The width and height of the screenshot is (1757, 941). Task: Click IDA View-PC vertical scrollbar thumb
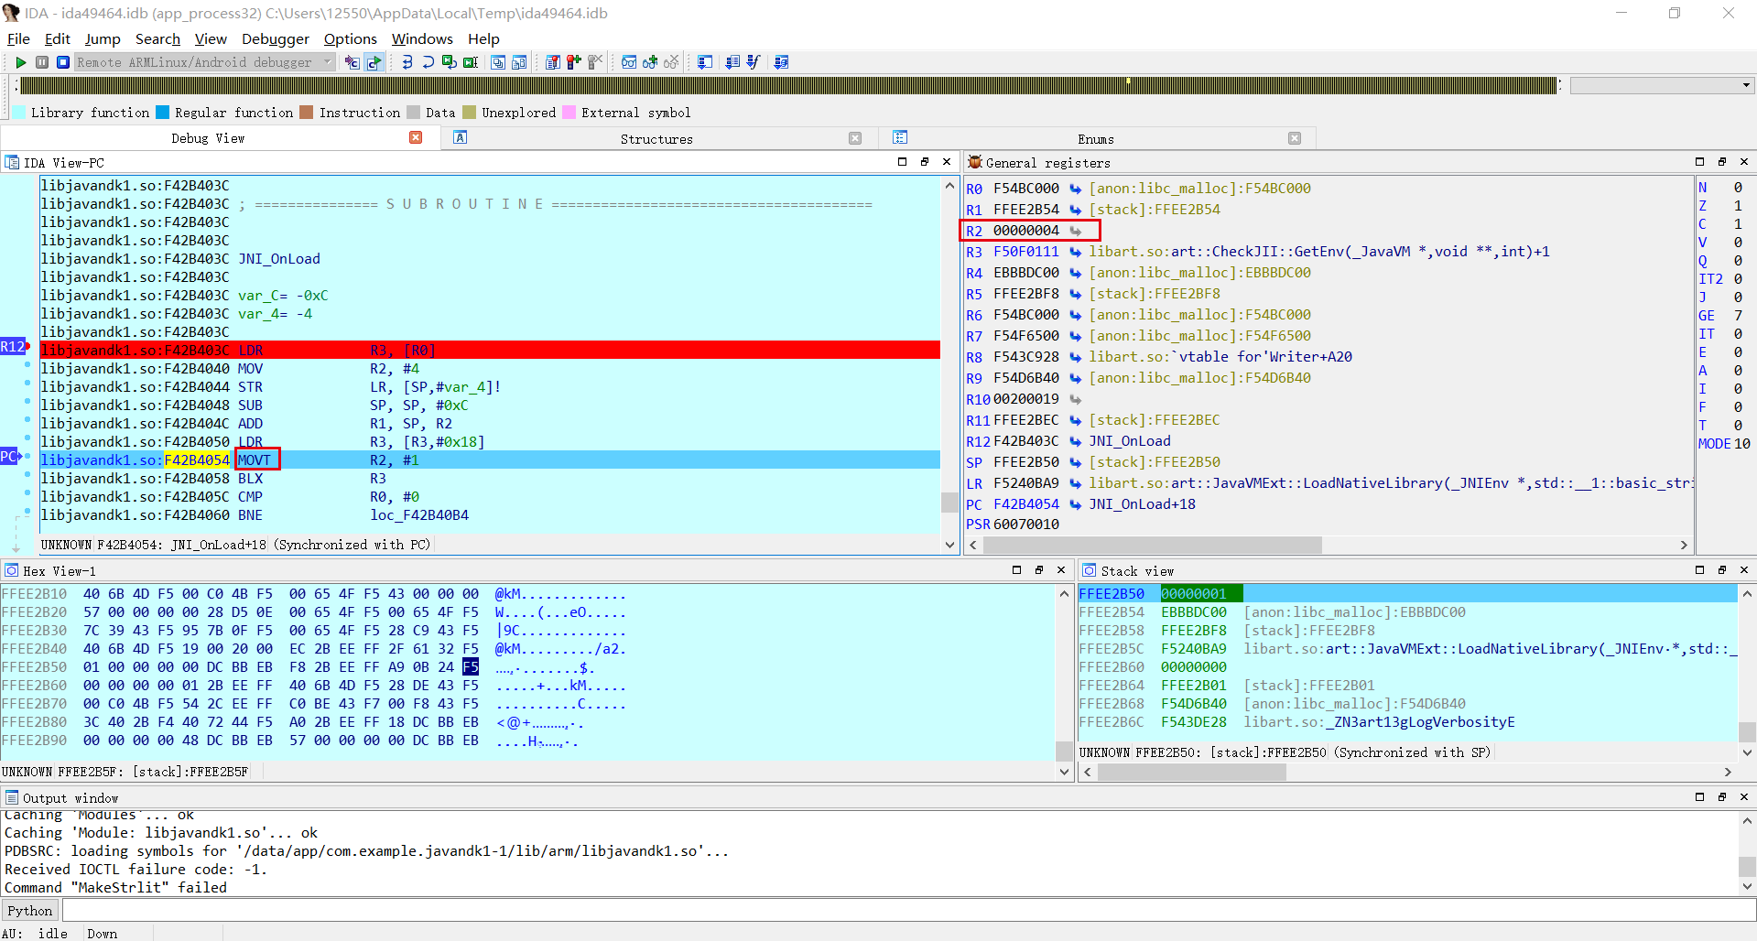[x=949, y=503]
